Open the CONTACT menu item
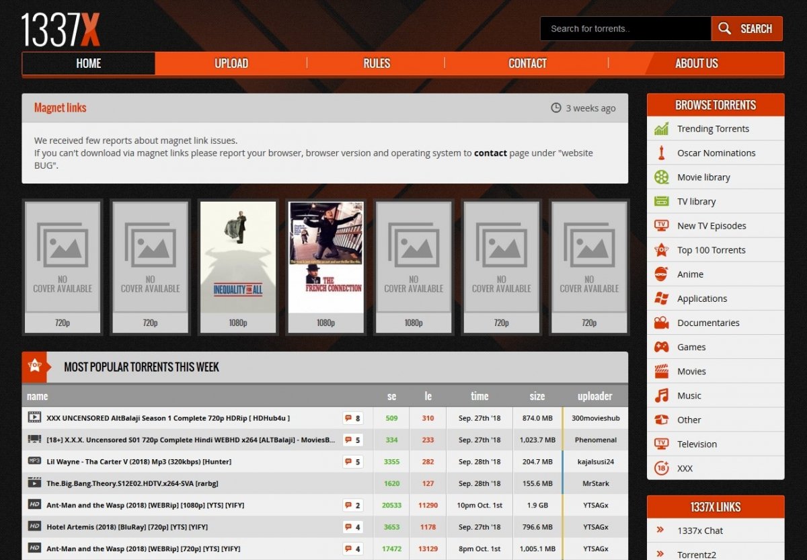The height and width of the screenshot is (560, 807). [x=527, y=63]
